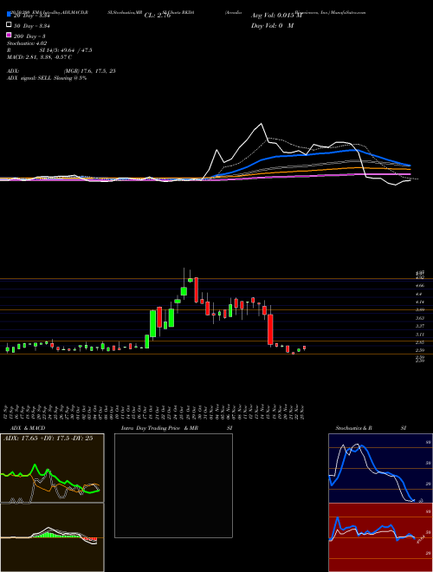
Task: Click the 3.37 price axis label
Action: click(420, 326)
